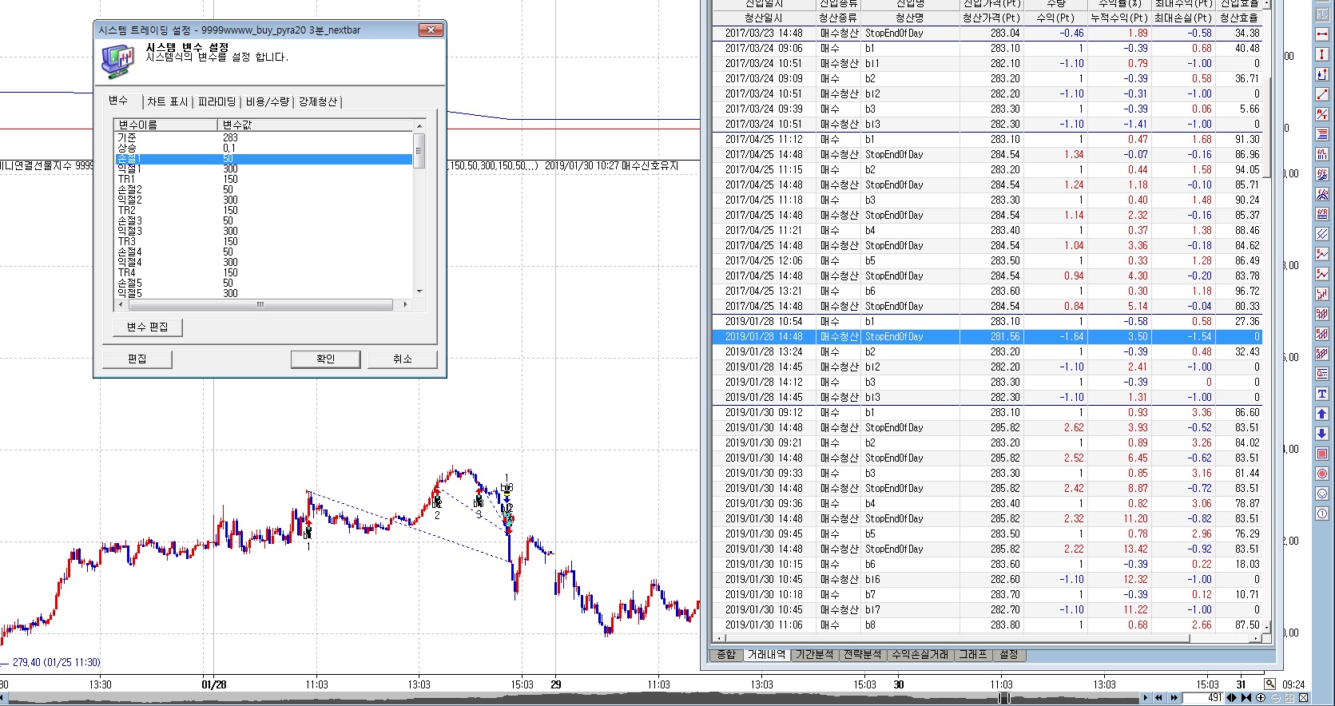Select the smiley face marker tool

click(x=1322, y=494)
